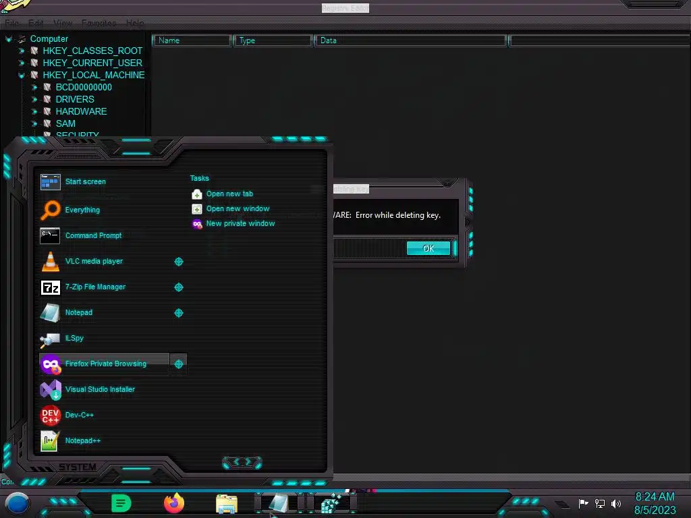Viewport: 691px width, 518px height.
Task: Click the Start orb button
Action: click(x=17, y=503)
